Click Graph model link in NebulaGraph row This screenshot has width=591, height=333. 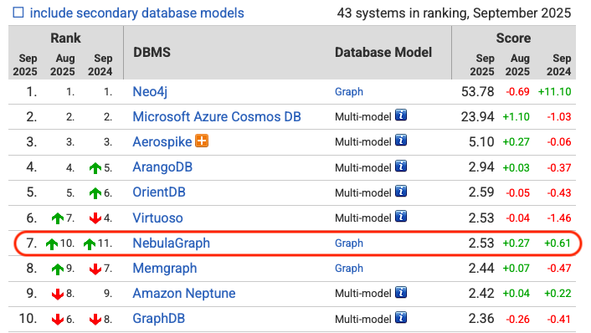coord(349,243)
